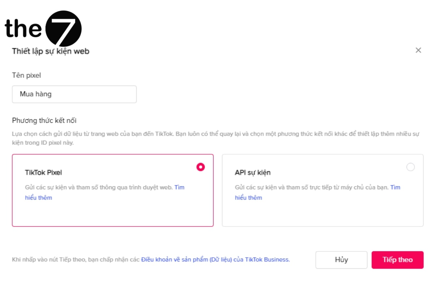This screenshot has width=434, height=289.
Task: Click the API sự kiện card heading
Action: click(x=252, y=172)
